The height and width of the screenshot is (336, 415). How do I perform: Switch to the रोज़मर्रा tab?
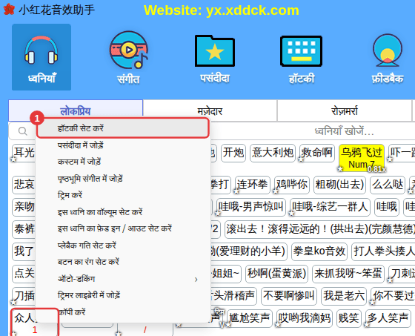(345, 111)
